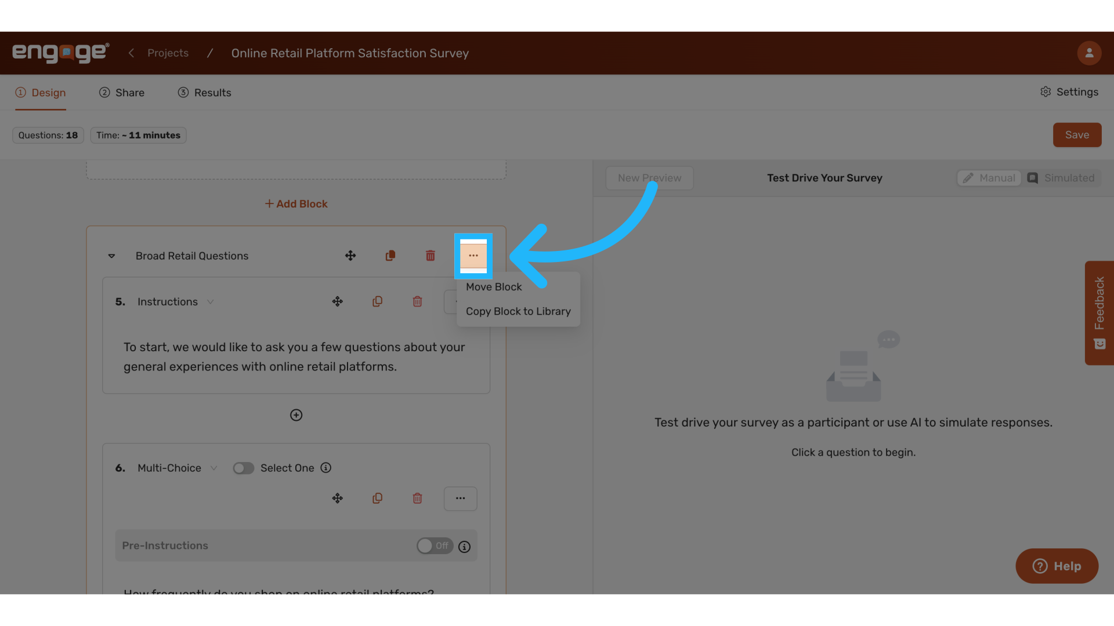Click the back chevron before Projects
The image size is (1114, 626).
tap(131, 53)
